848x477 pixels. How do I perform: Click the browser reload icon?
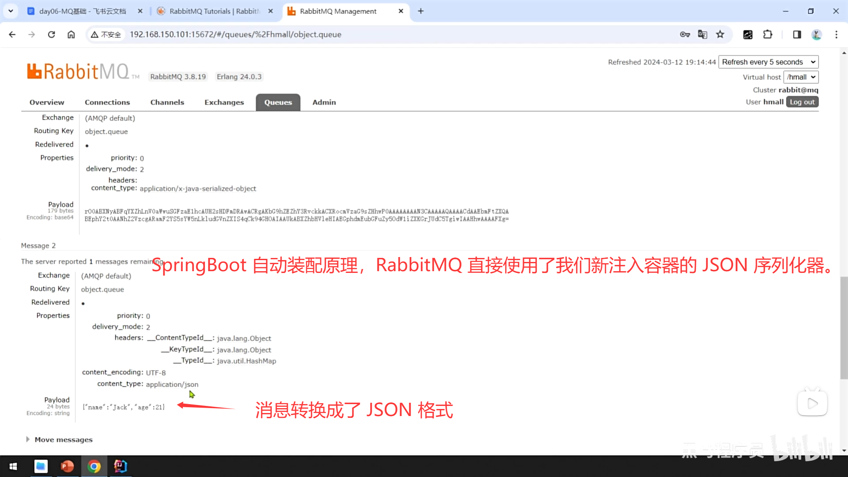click(51, 34)
